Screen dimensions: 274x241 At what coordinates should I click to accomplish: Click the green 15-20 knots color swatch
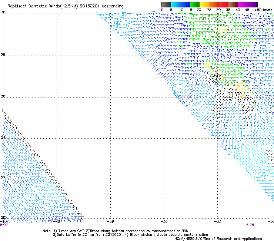195,4
